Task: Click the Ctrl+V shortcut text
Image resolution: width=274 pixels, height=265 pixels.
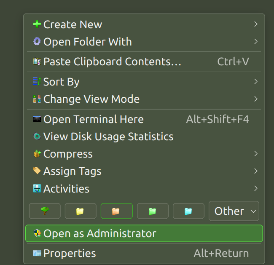Action: 233,62
